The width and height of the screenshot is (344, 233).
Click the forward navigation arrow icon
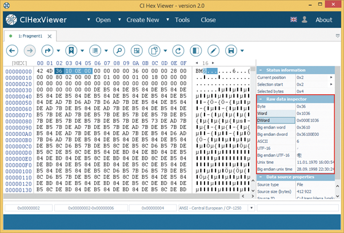point(30,51)
